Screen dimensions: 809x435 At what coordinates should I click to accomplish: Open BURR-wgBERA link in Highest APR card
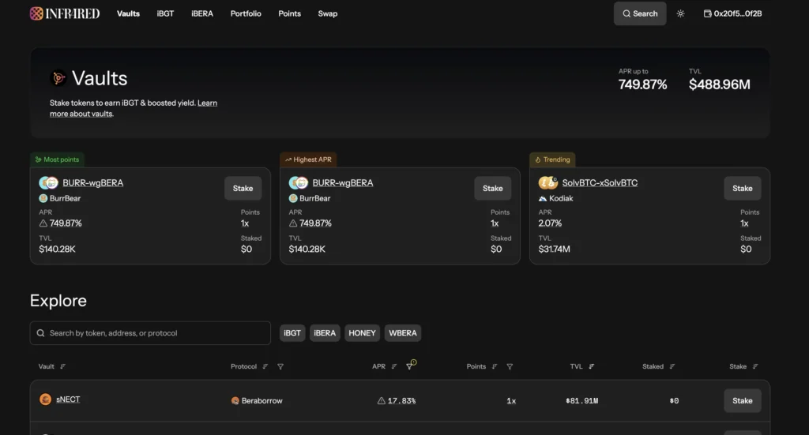343,182
